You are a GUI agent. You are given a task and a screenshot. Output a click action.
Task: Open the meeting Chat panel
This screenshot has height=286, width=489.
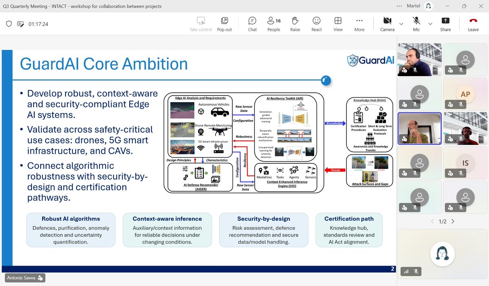pos(252,24)
